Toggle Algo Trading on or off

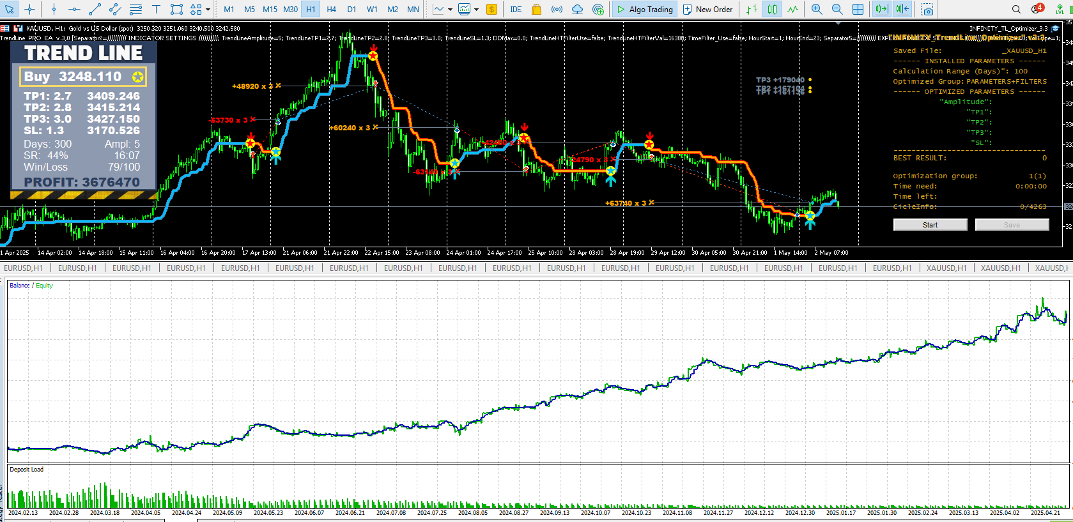point(645,9)
